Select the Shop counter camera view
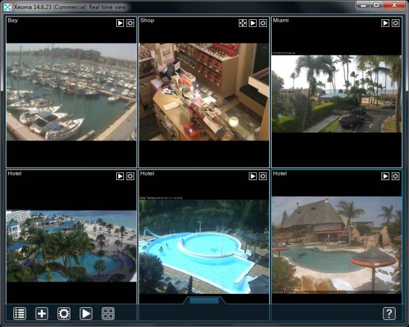This screenshot has width=409, height=327. [204, 92]
